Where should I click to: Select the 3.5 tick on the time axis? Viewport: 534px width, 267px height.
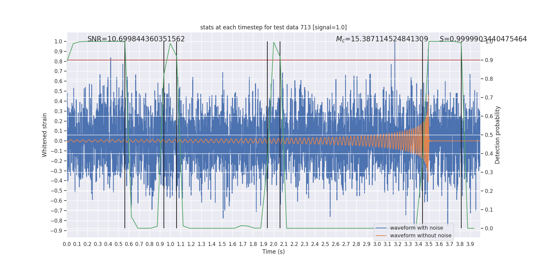(x=429, y=244)
